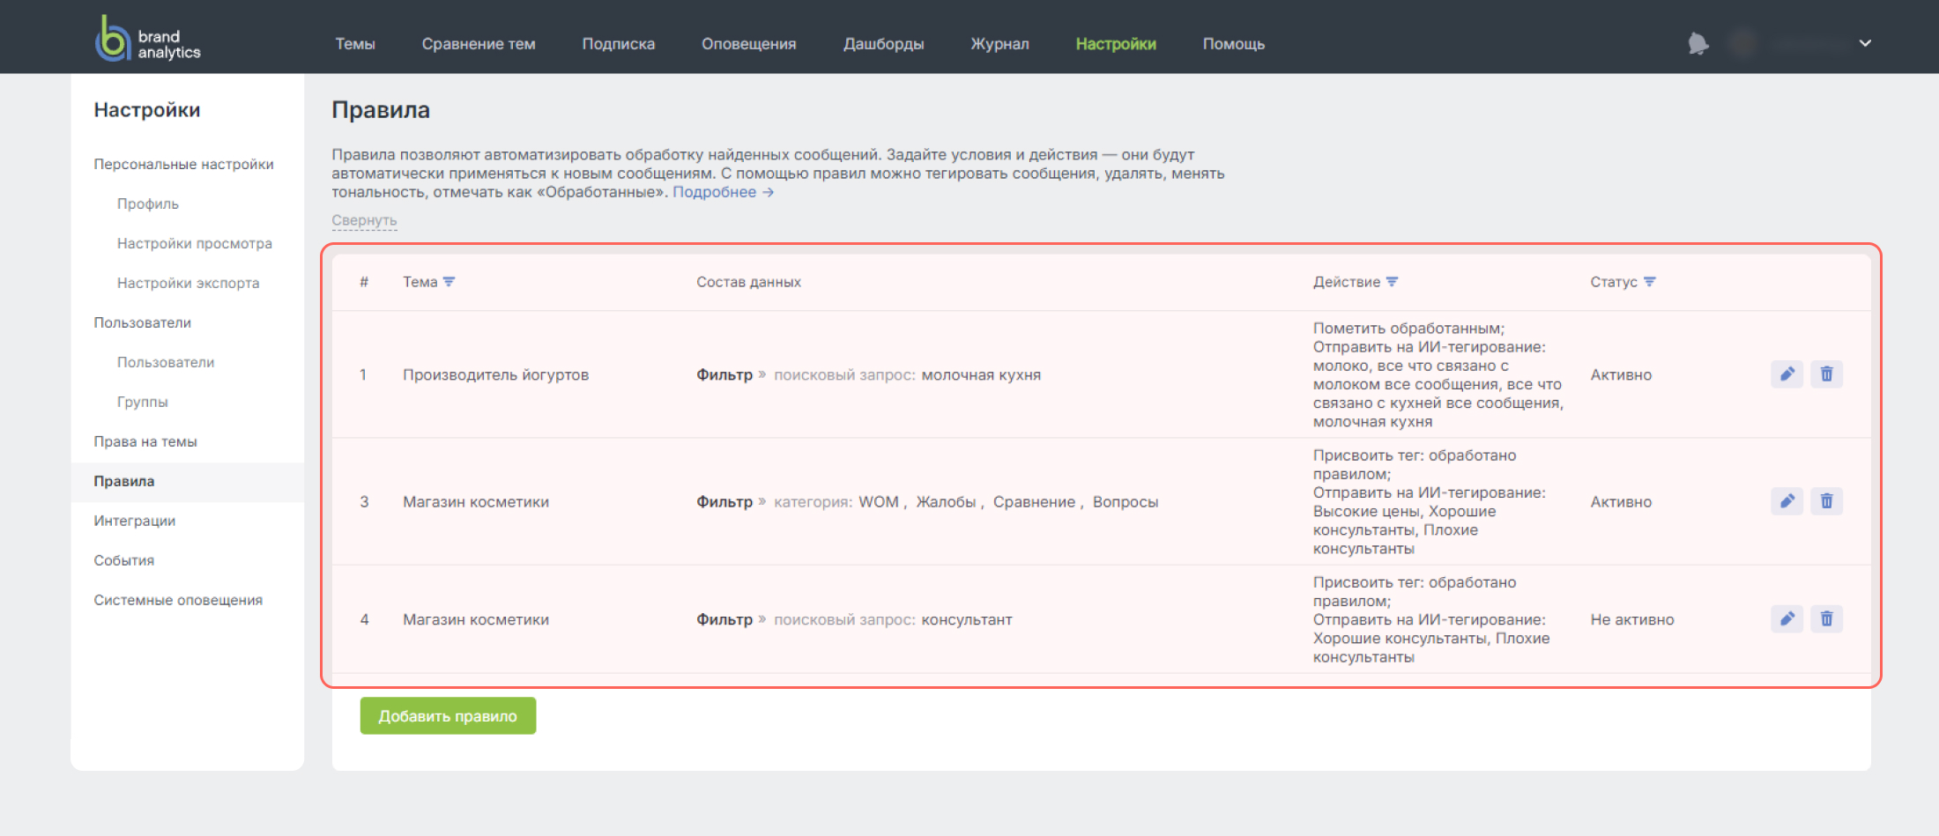The width and height of the screenshot is (1939, 836).
Task: Select Настройки in the top bar
Action: 1116,44
